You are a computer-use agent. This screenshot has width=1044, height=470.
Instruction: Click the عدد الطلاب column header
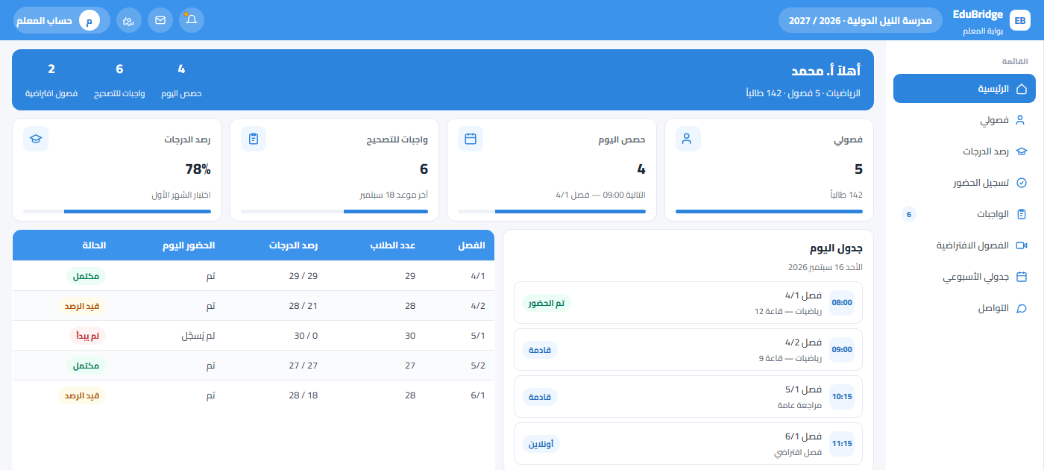coord(393,245)
